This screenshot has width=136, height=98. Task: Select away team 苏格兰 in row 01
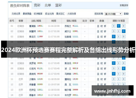coord(68,26)
